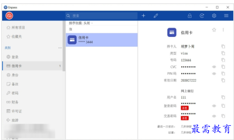Image resolution: width=234 pixels, height=140 pixels.
Task: Copy the 持卡人 value
Action: pos(223,46)
